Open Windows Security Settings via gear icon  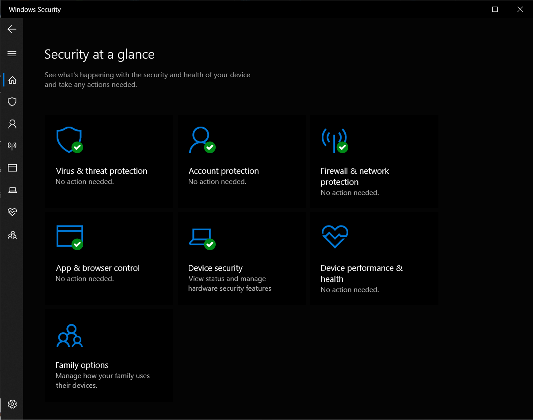pyautogui.click(x=12, y=404)
